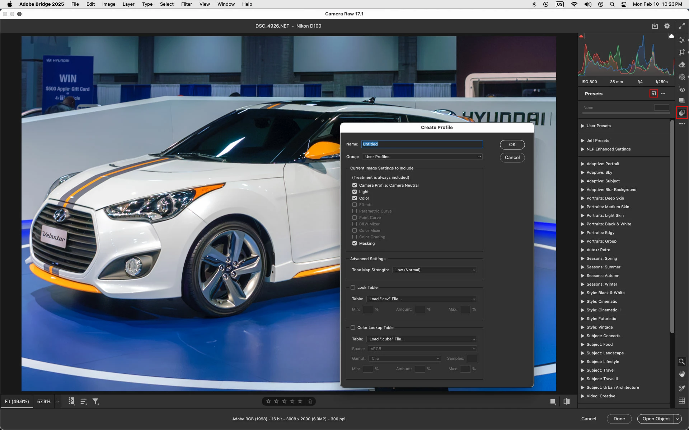Open the Filter menu
Screen dimensions: 689x430
click(x=186, y=4)
